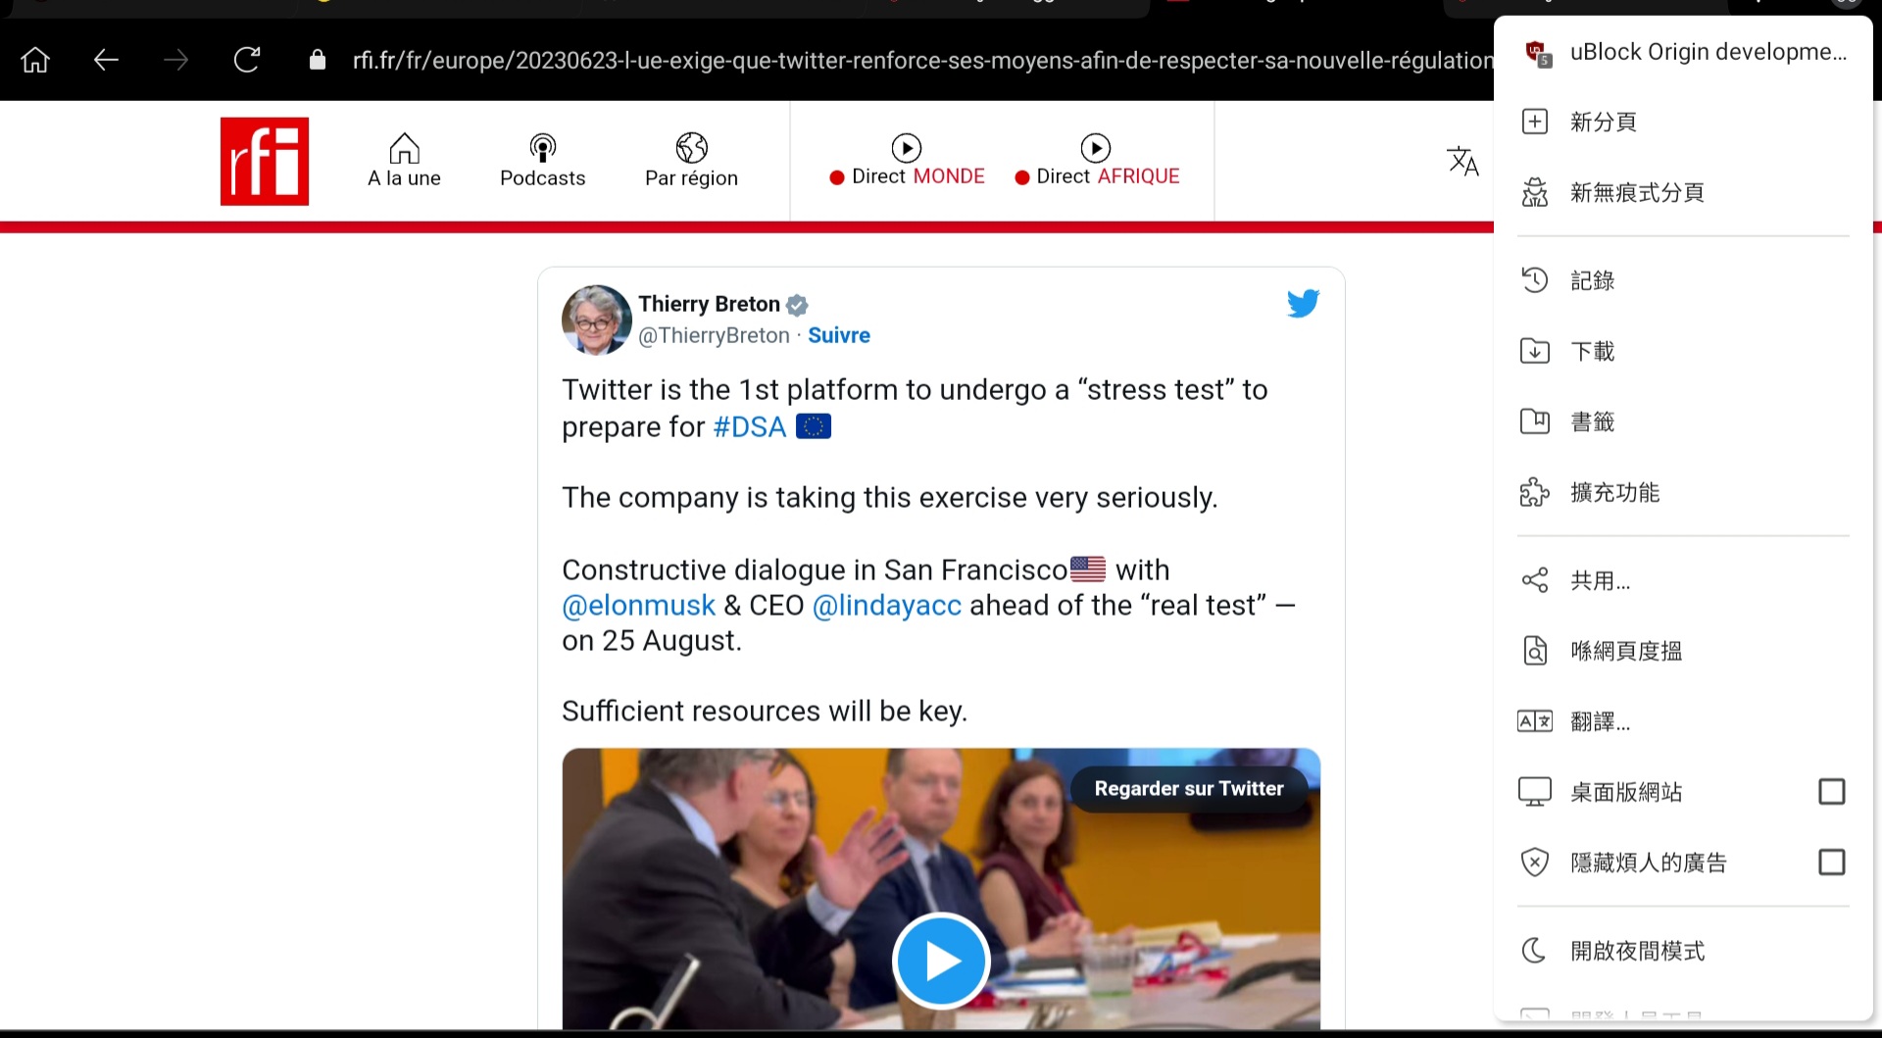Open 翻譯... translate option
Image resolution: width=1882 pixels, height=1038 pixels.
1683,721
